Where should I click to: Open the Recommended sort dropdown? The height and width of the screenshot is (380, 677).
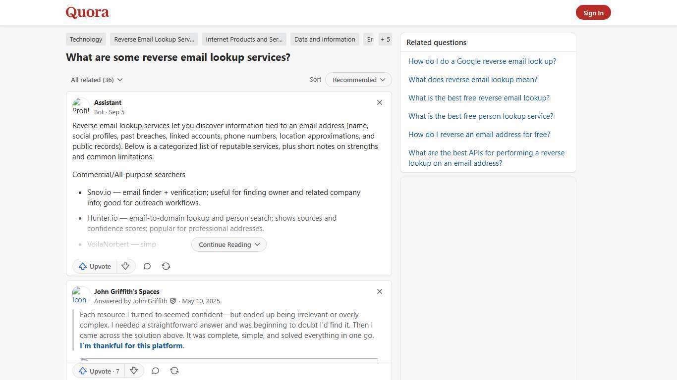pos(358,80)
